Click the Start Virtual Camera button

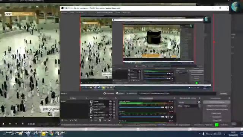[x=216, y=110]
